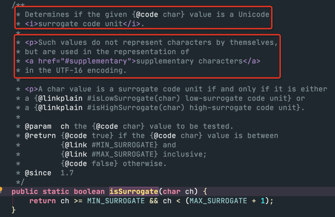The height and width of the screenshot is (217, 335).
Task: Click MIN_SURROGATE constant in the return statement
Action: pos(116,201)
